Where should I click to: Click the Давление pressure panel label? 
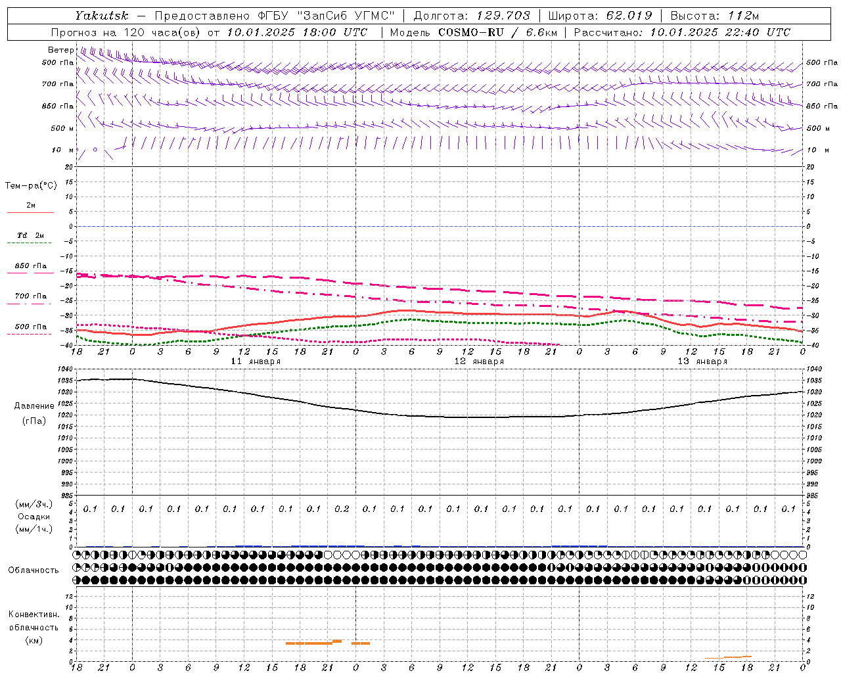tap(34, 406)
